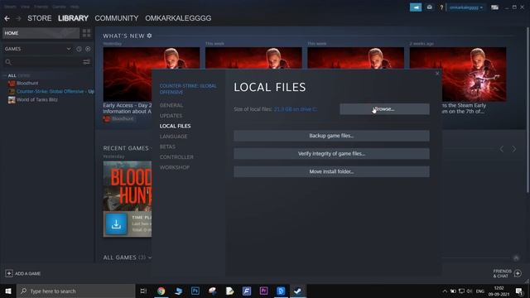This screenshot has width=530, height=298.
Task: Click Backup game files button
Action: [331, 136]
